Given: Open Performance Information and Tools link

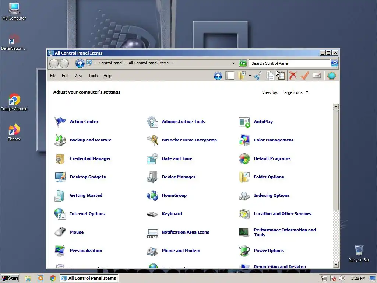Looking at the screenshot, I should click(285, 232).
